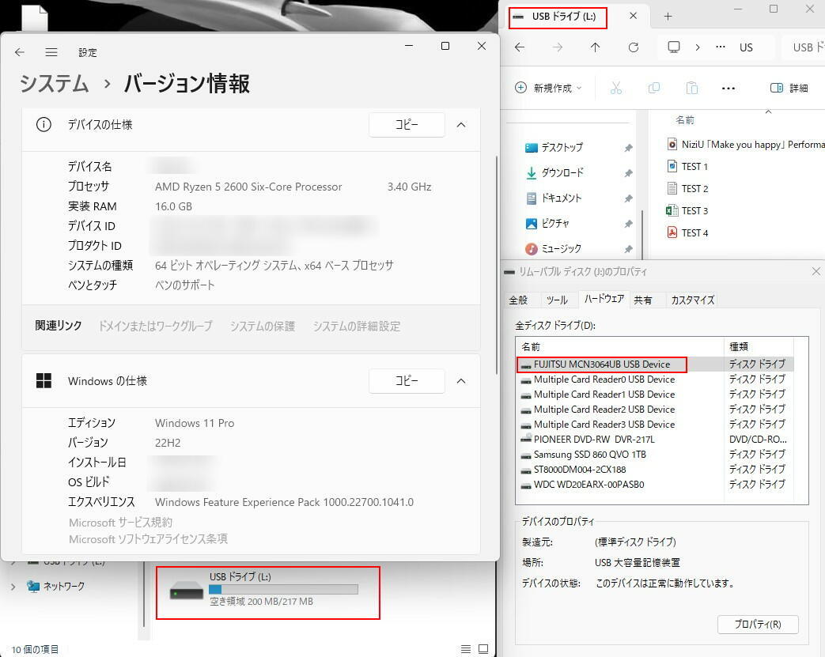Open the Microsoft software license terms link
Image resolution: width=825 pixels, height=657 pixels.
(149, 538)
